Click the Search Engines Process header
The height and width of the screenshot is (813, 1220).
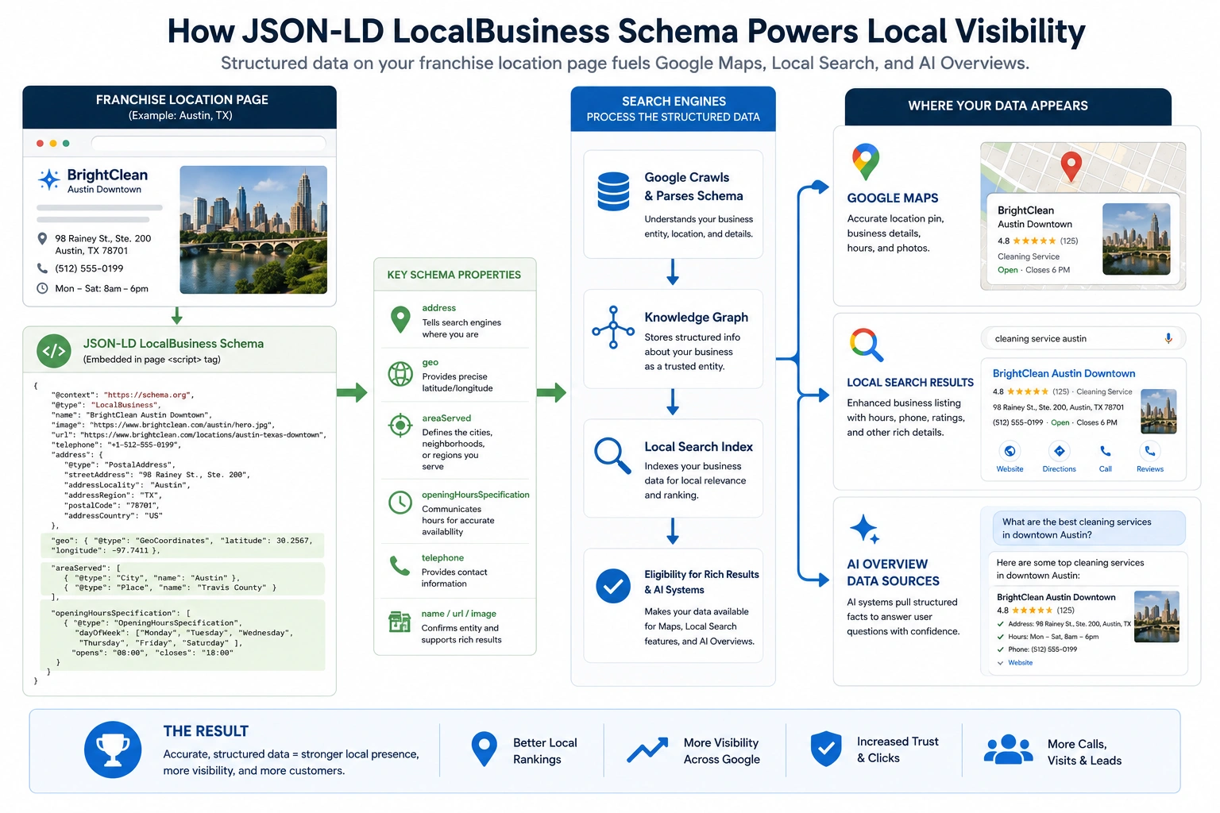674,109
